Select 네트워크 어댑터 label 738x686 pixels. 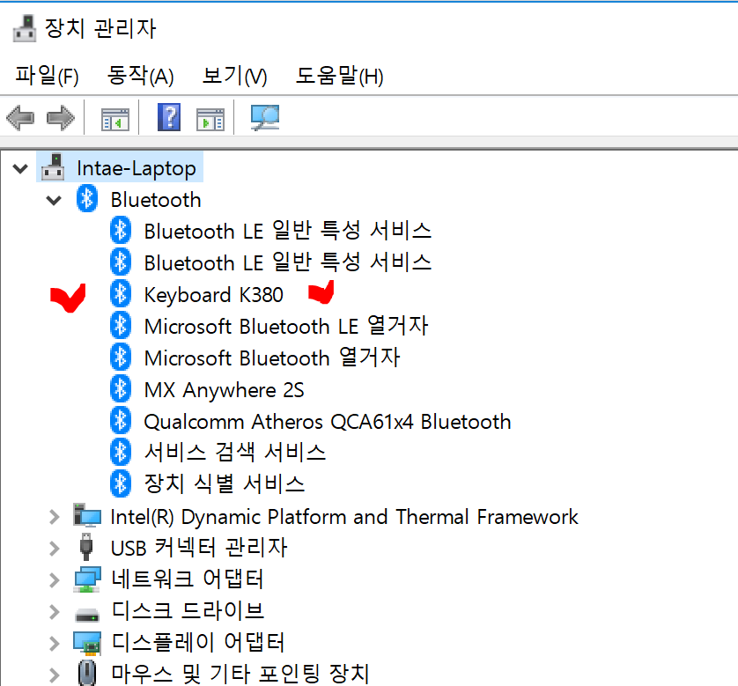[x=188, y=579]
